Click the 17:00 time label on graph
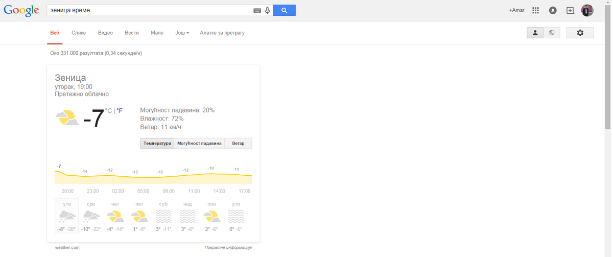Image resolution: width=613 pixels, height=257 pixels. tap(244, 191)
